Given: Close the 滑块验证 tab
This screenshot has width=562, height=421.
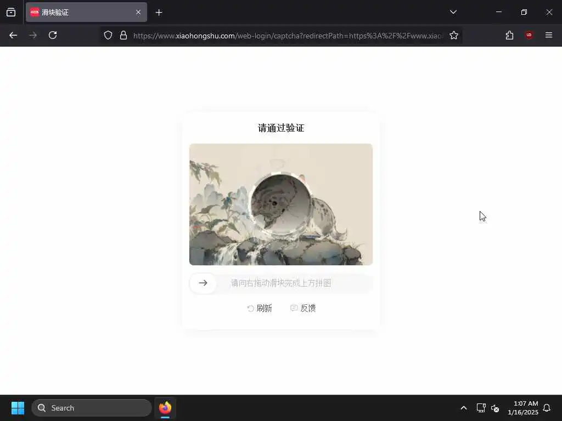Looking at the screenshot, I should point(138,12).
